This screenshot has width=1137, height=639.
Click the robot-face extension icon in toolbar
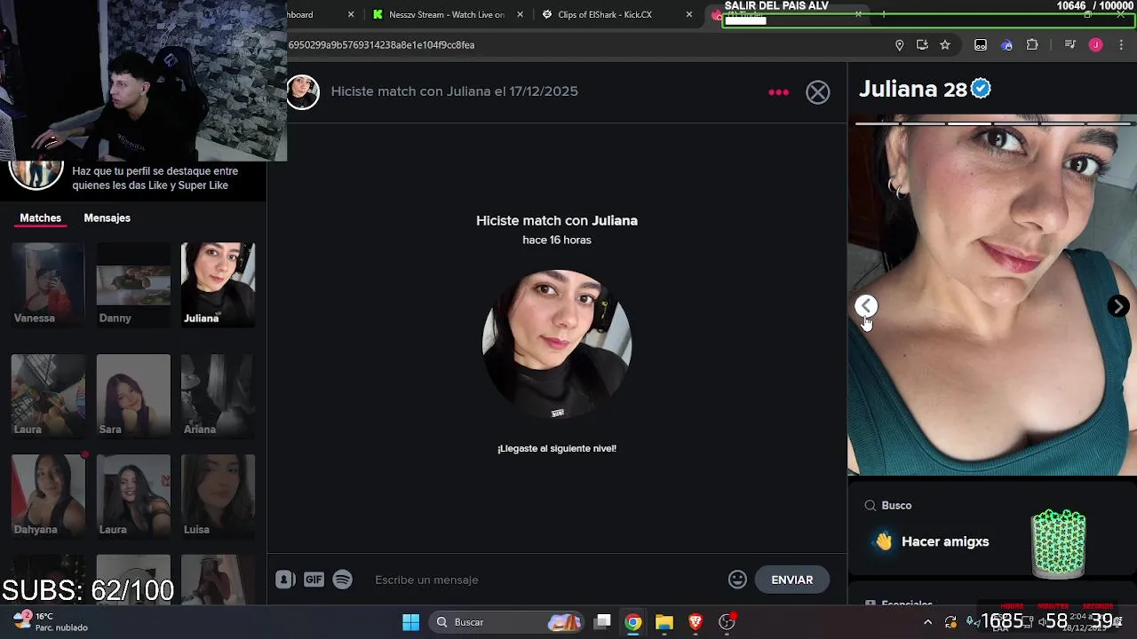pyautogui.click(x=981, y=45)
